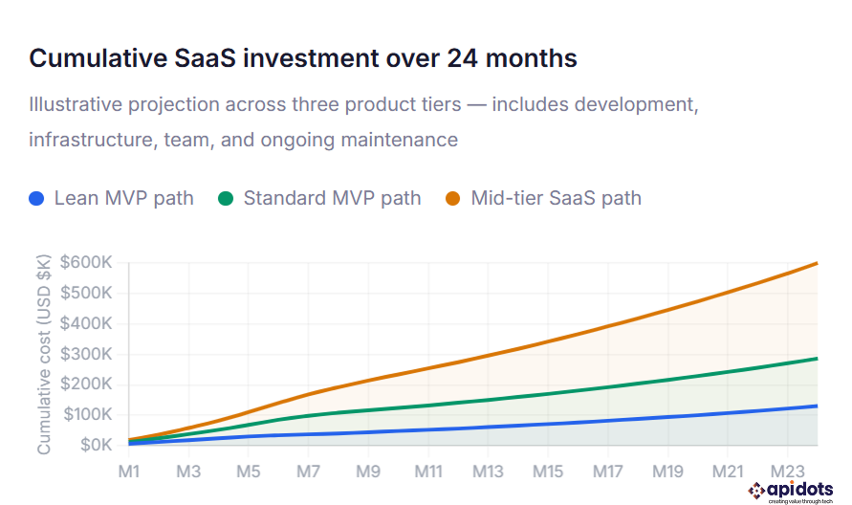852x505 pixels.
Task: Click the M13 x-axis tick label
Action: [x=488, y=472]
